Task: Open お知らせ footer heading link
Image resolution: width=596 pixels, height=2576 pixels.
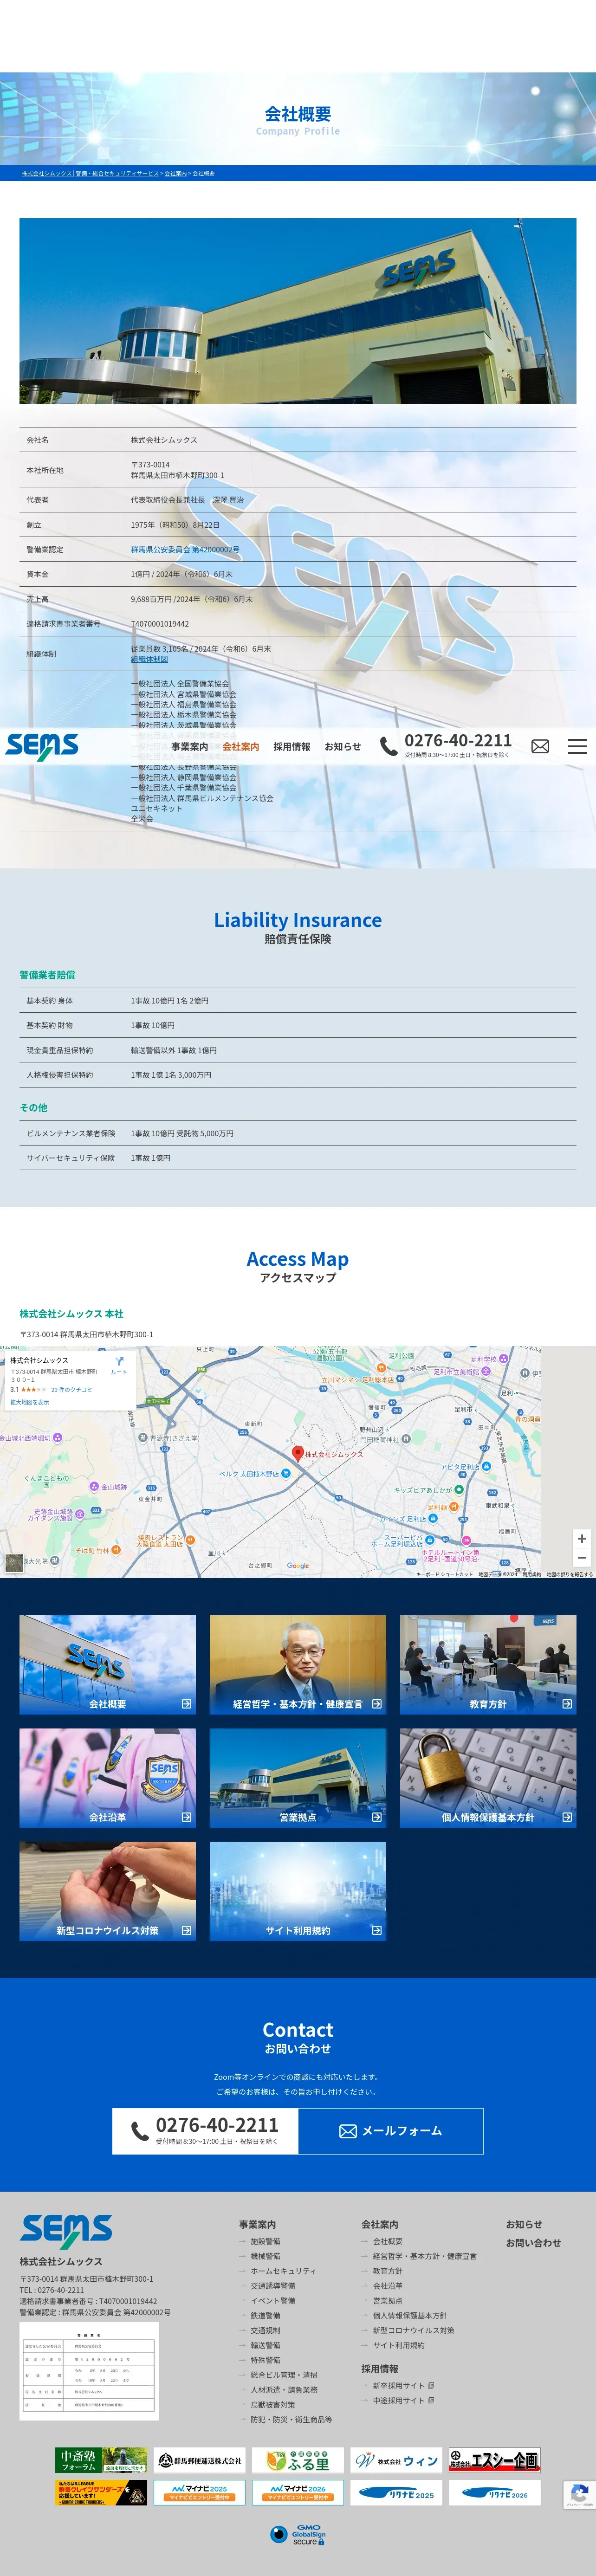Action: [524, 2224]
